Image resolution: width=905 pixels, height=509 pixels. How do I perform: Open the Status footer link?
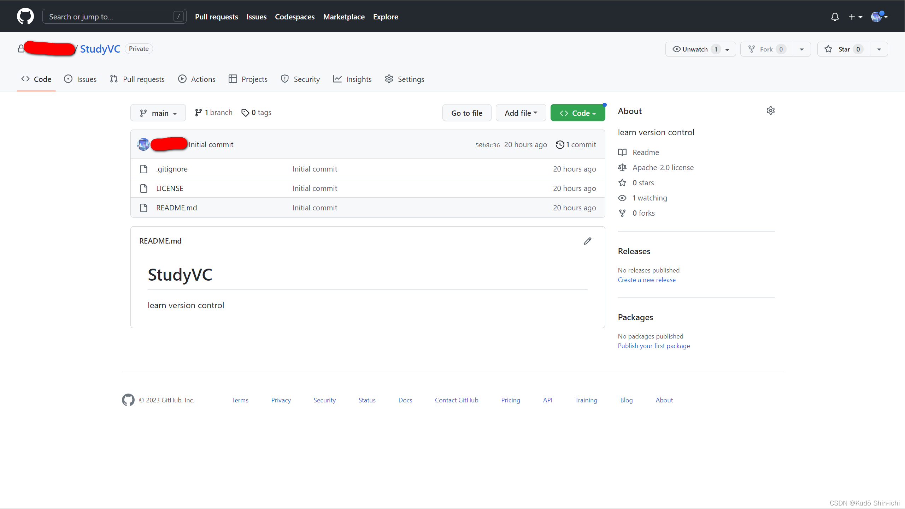point(367,400)
